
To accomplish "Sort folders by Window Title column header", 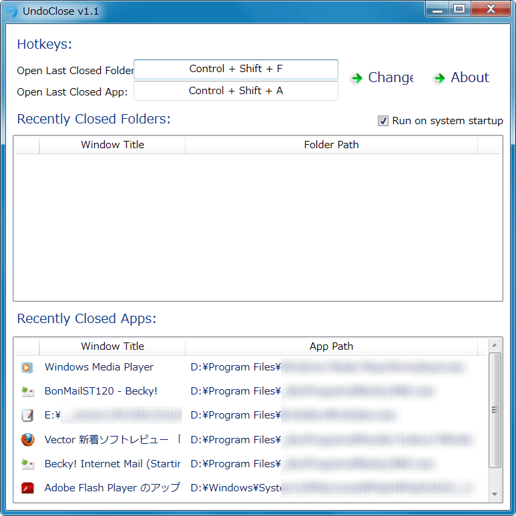I will tap(112, 145).
